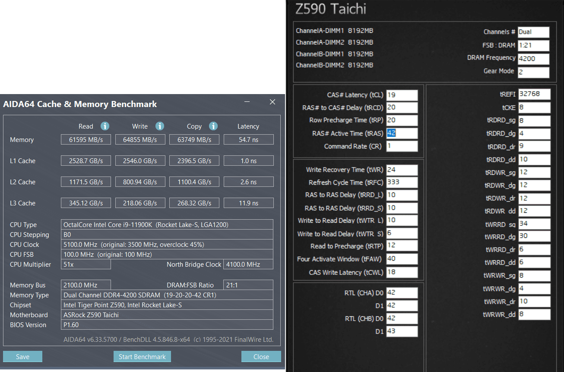The width and height of the screenshot is (564, 372).
Task: Click the CPU Clock field value
Action: [x=167, y=244]
